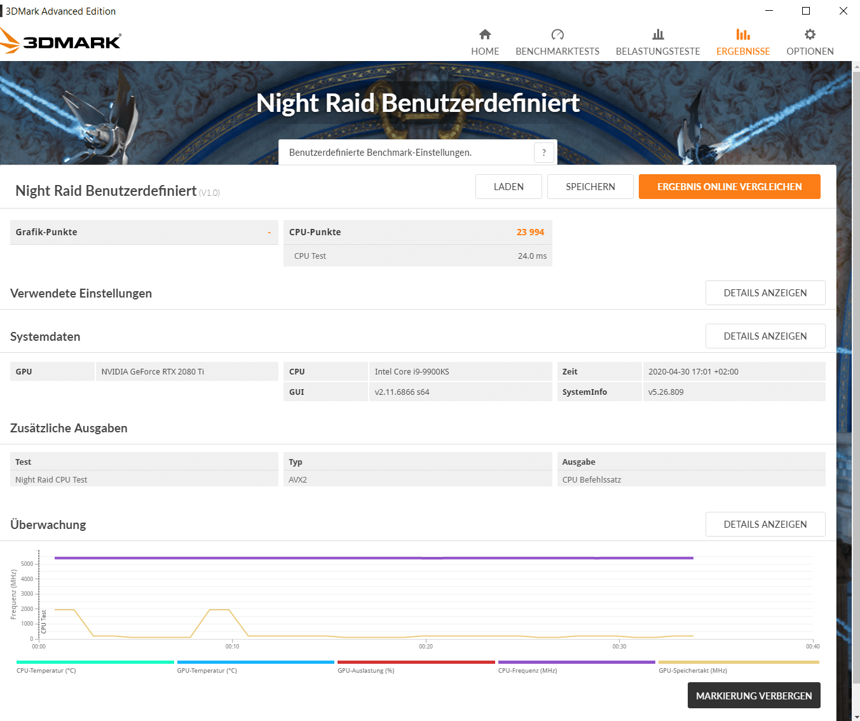Image resolution: width=860 pixels, height=721 pixels.
Task: Click the Home house icon
Action: coord(485,34)
